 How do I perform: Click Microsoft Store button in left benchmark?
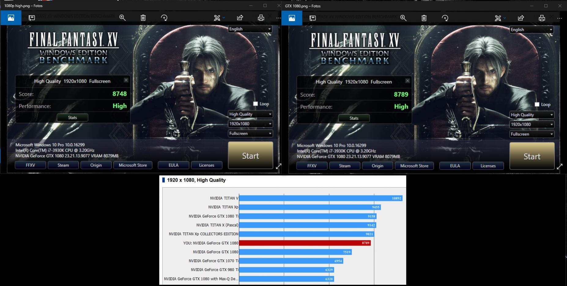(x=133, y=165)
